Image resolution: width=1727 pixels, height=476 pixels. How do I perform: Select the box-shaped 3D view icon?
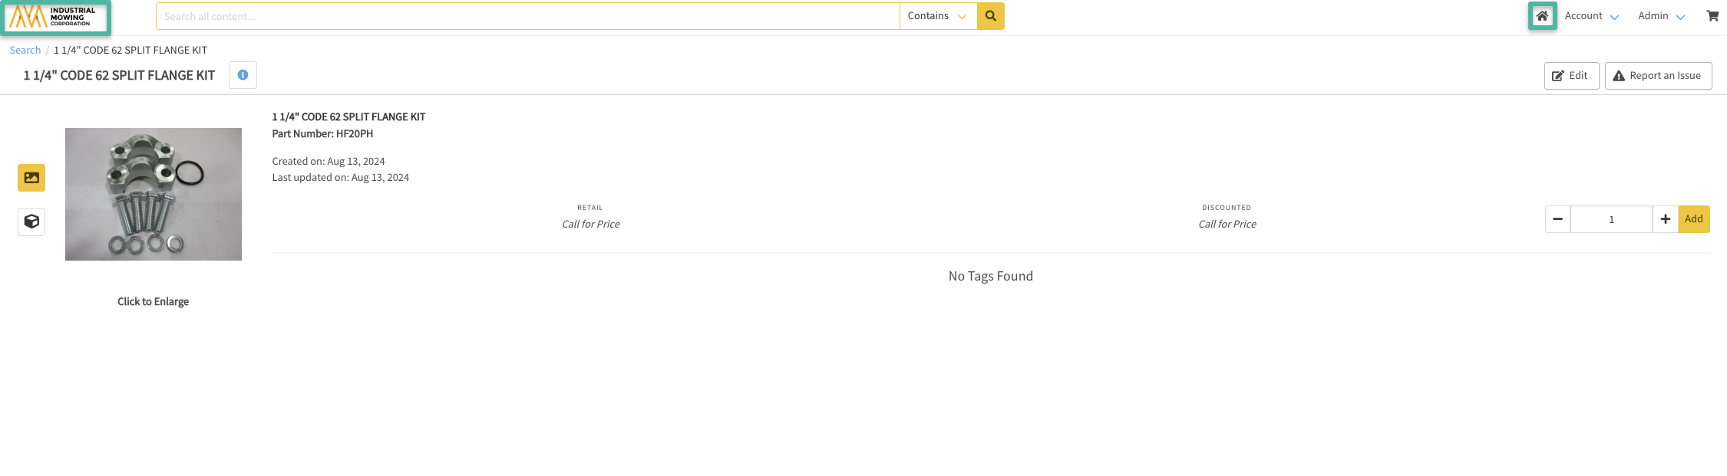click(x=31, y=222)
